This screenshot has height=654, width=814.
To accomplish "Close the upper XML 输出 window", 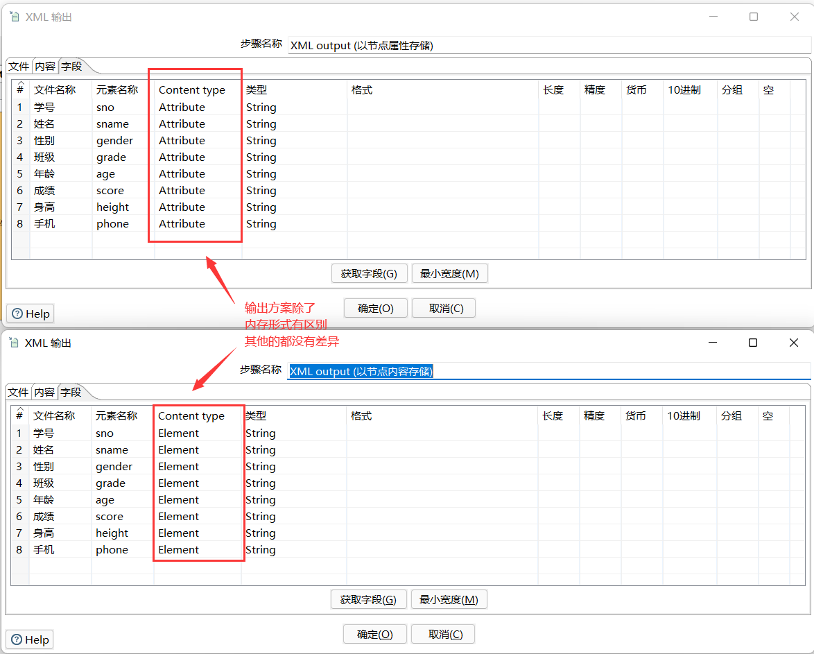I will tap(795, 17).
